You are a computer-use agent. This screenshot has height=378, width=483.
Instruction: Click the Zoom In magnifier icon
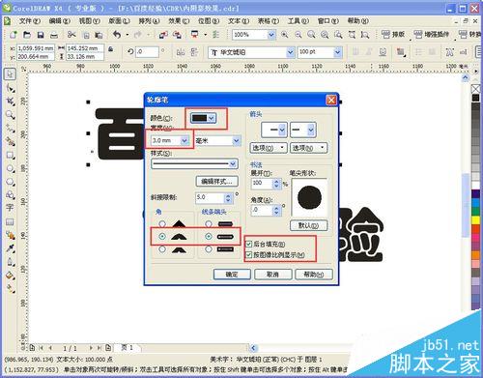(x=284, y=34)
